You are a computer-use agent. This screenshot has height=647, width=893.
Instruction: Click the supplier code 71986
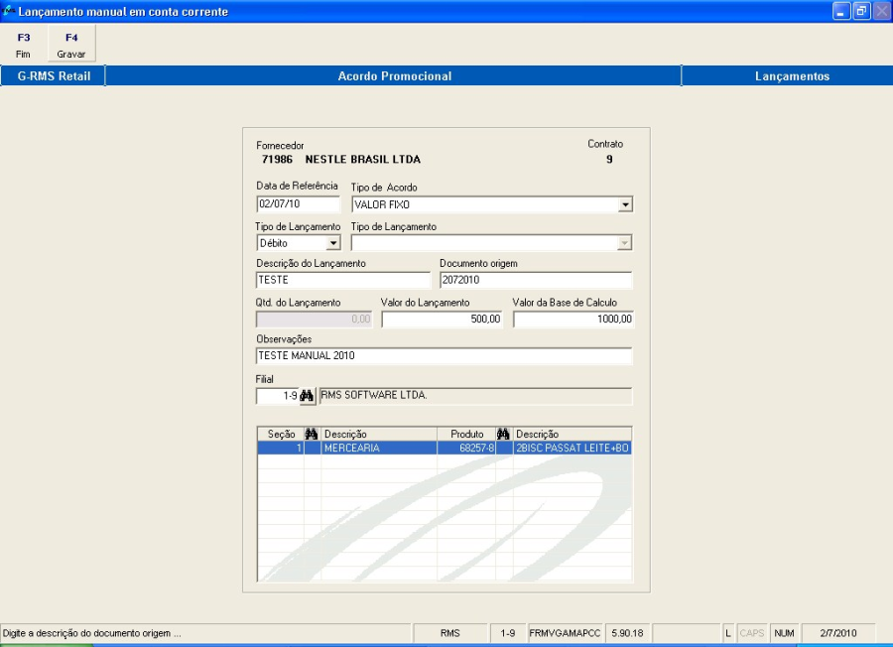tap(277, 160)
